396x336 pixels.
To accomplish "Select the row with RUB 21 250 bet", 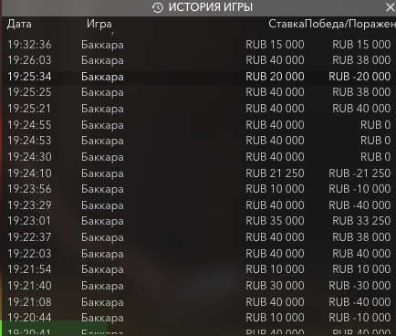I will click(x=199, y=173).
